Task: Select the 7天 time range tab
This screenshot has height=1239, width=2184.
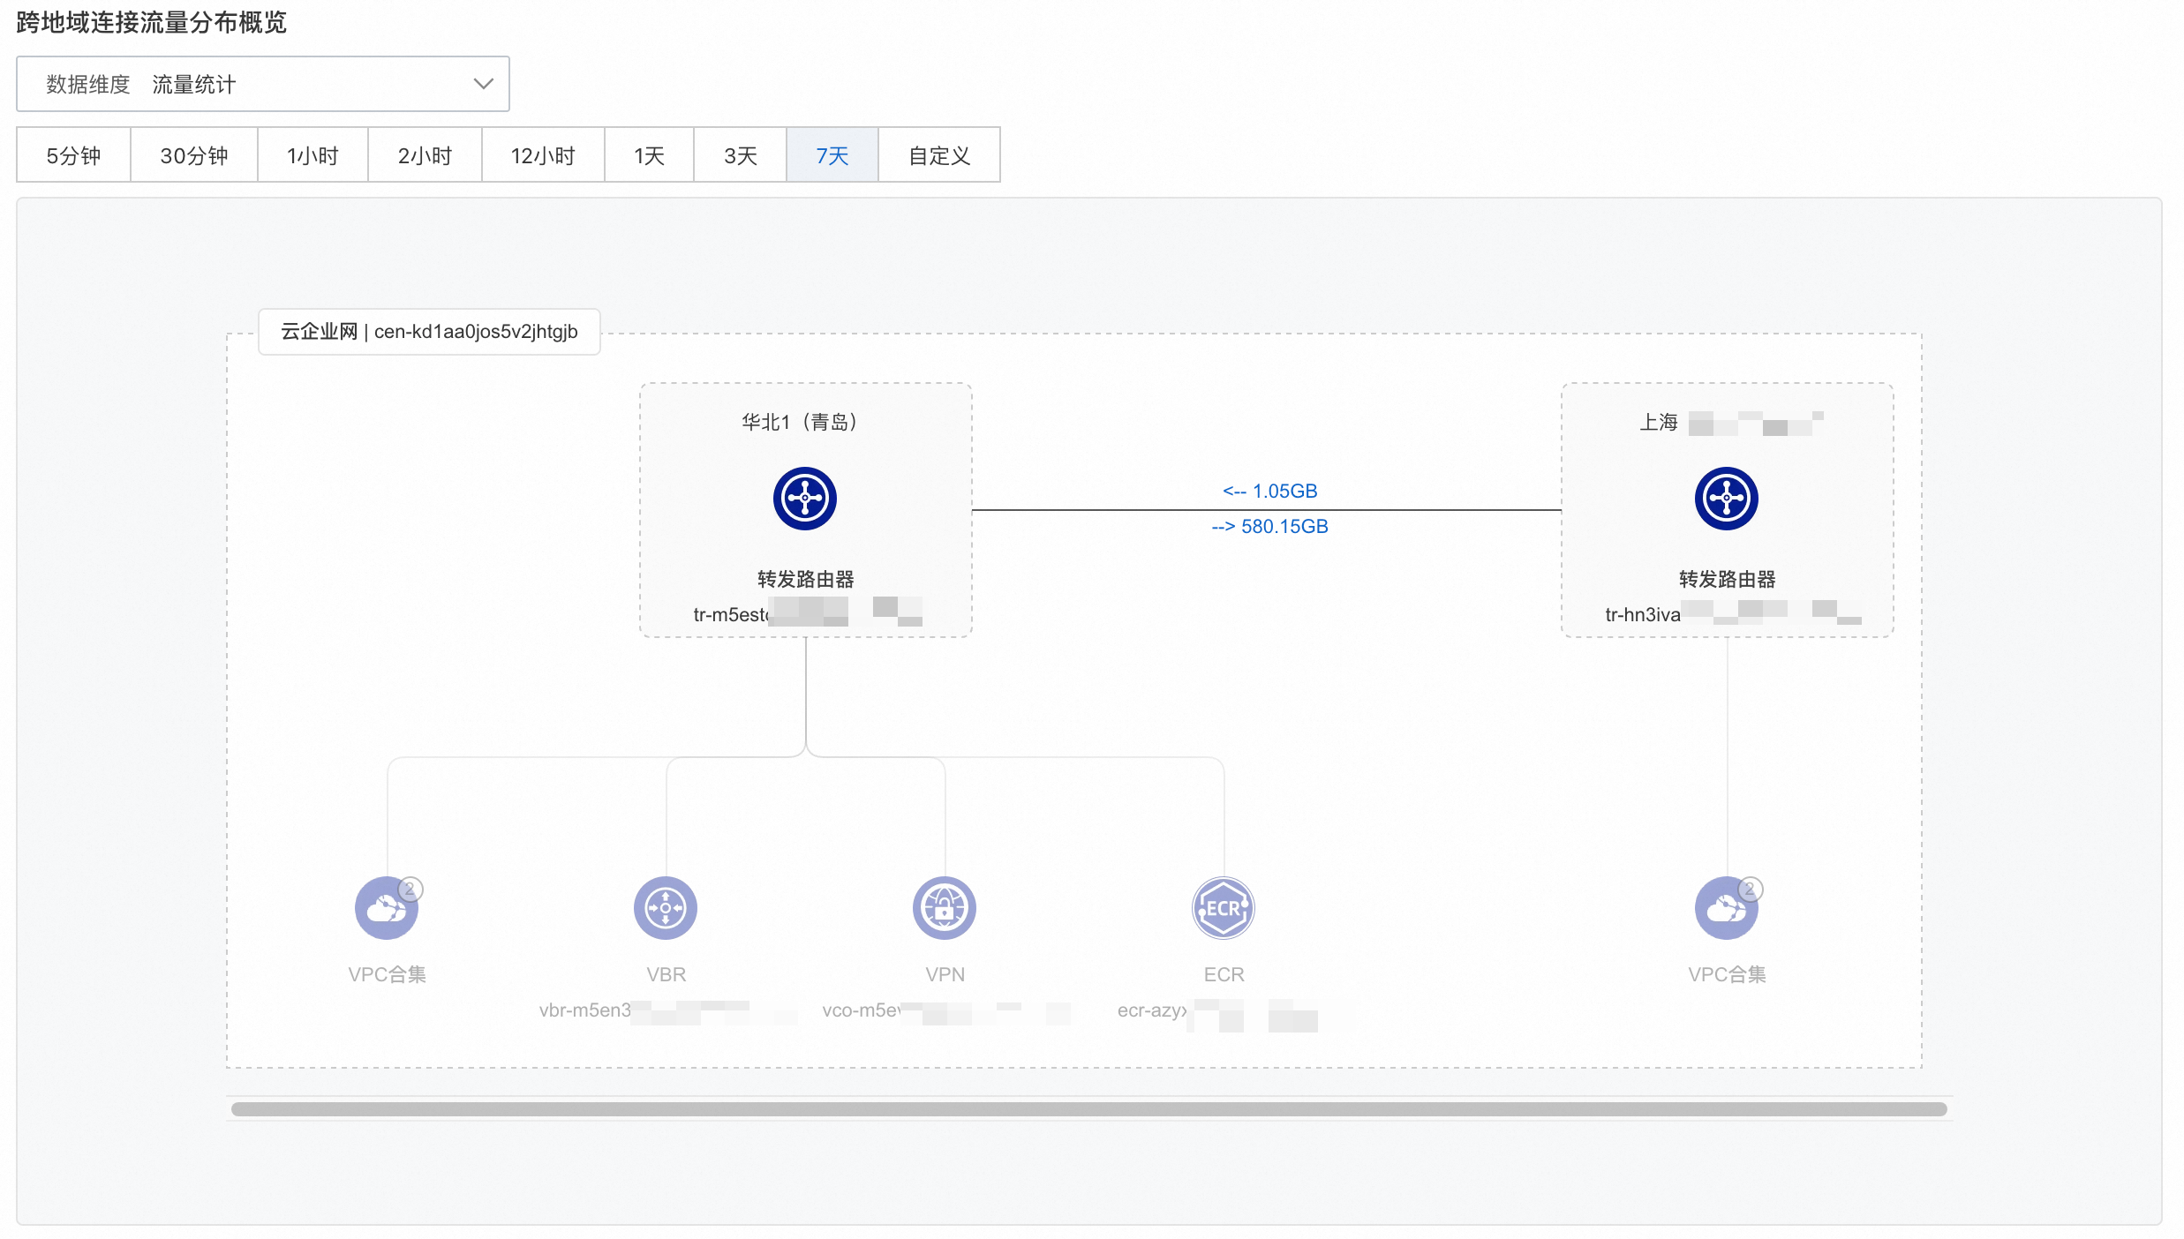Action: 832,155
